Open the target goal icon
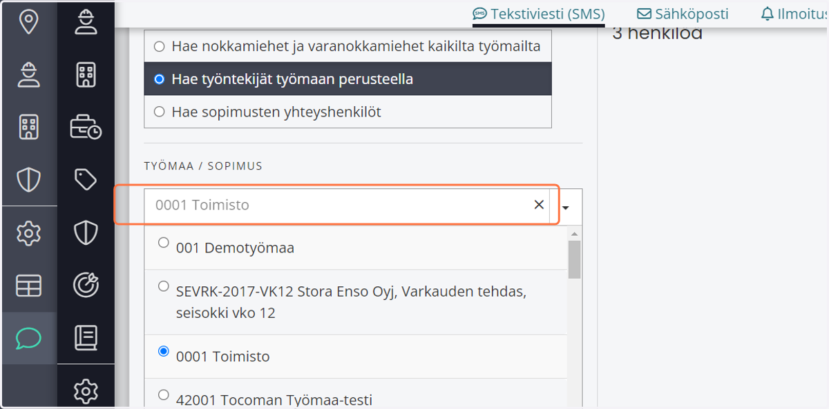The image size is (829, 409). 86,284
